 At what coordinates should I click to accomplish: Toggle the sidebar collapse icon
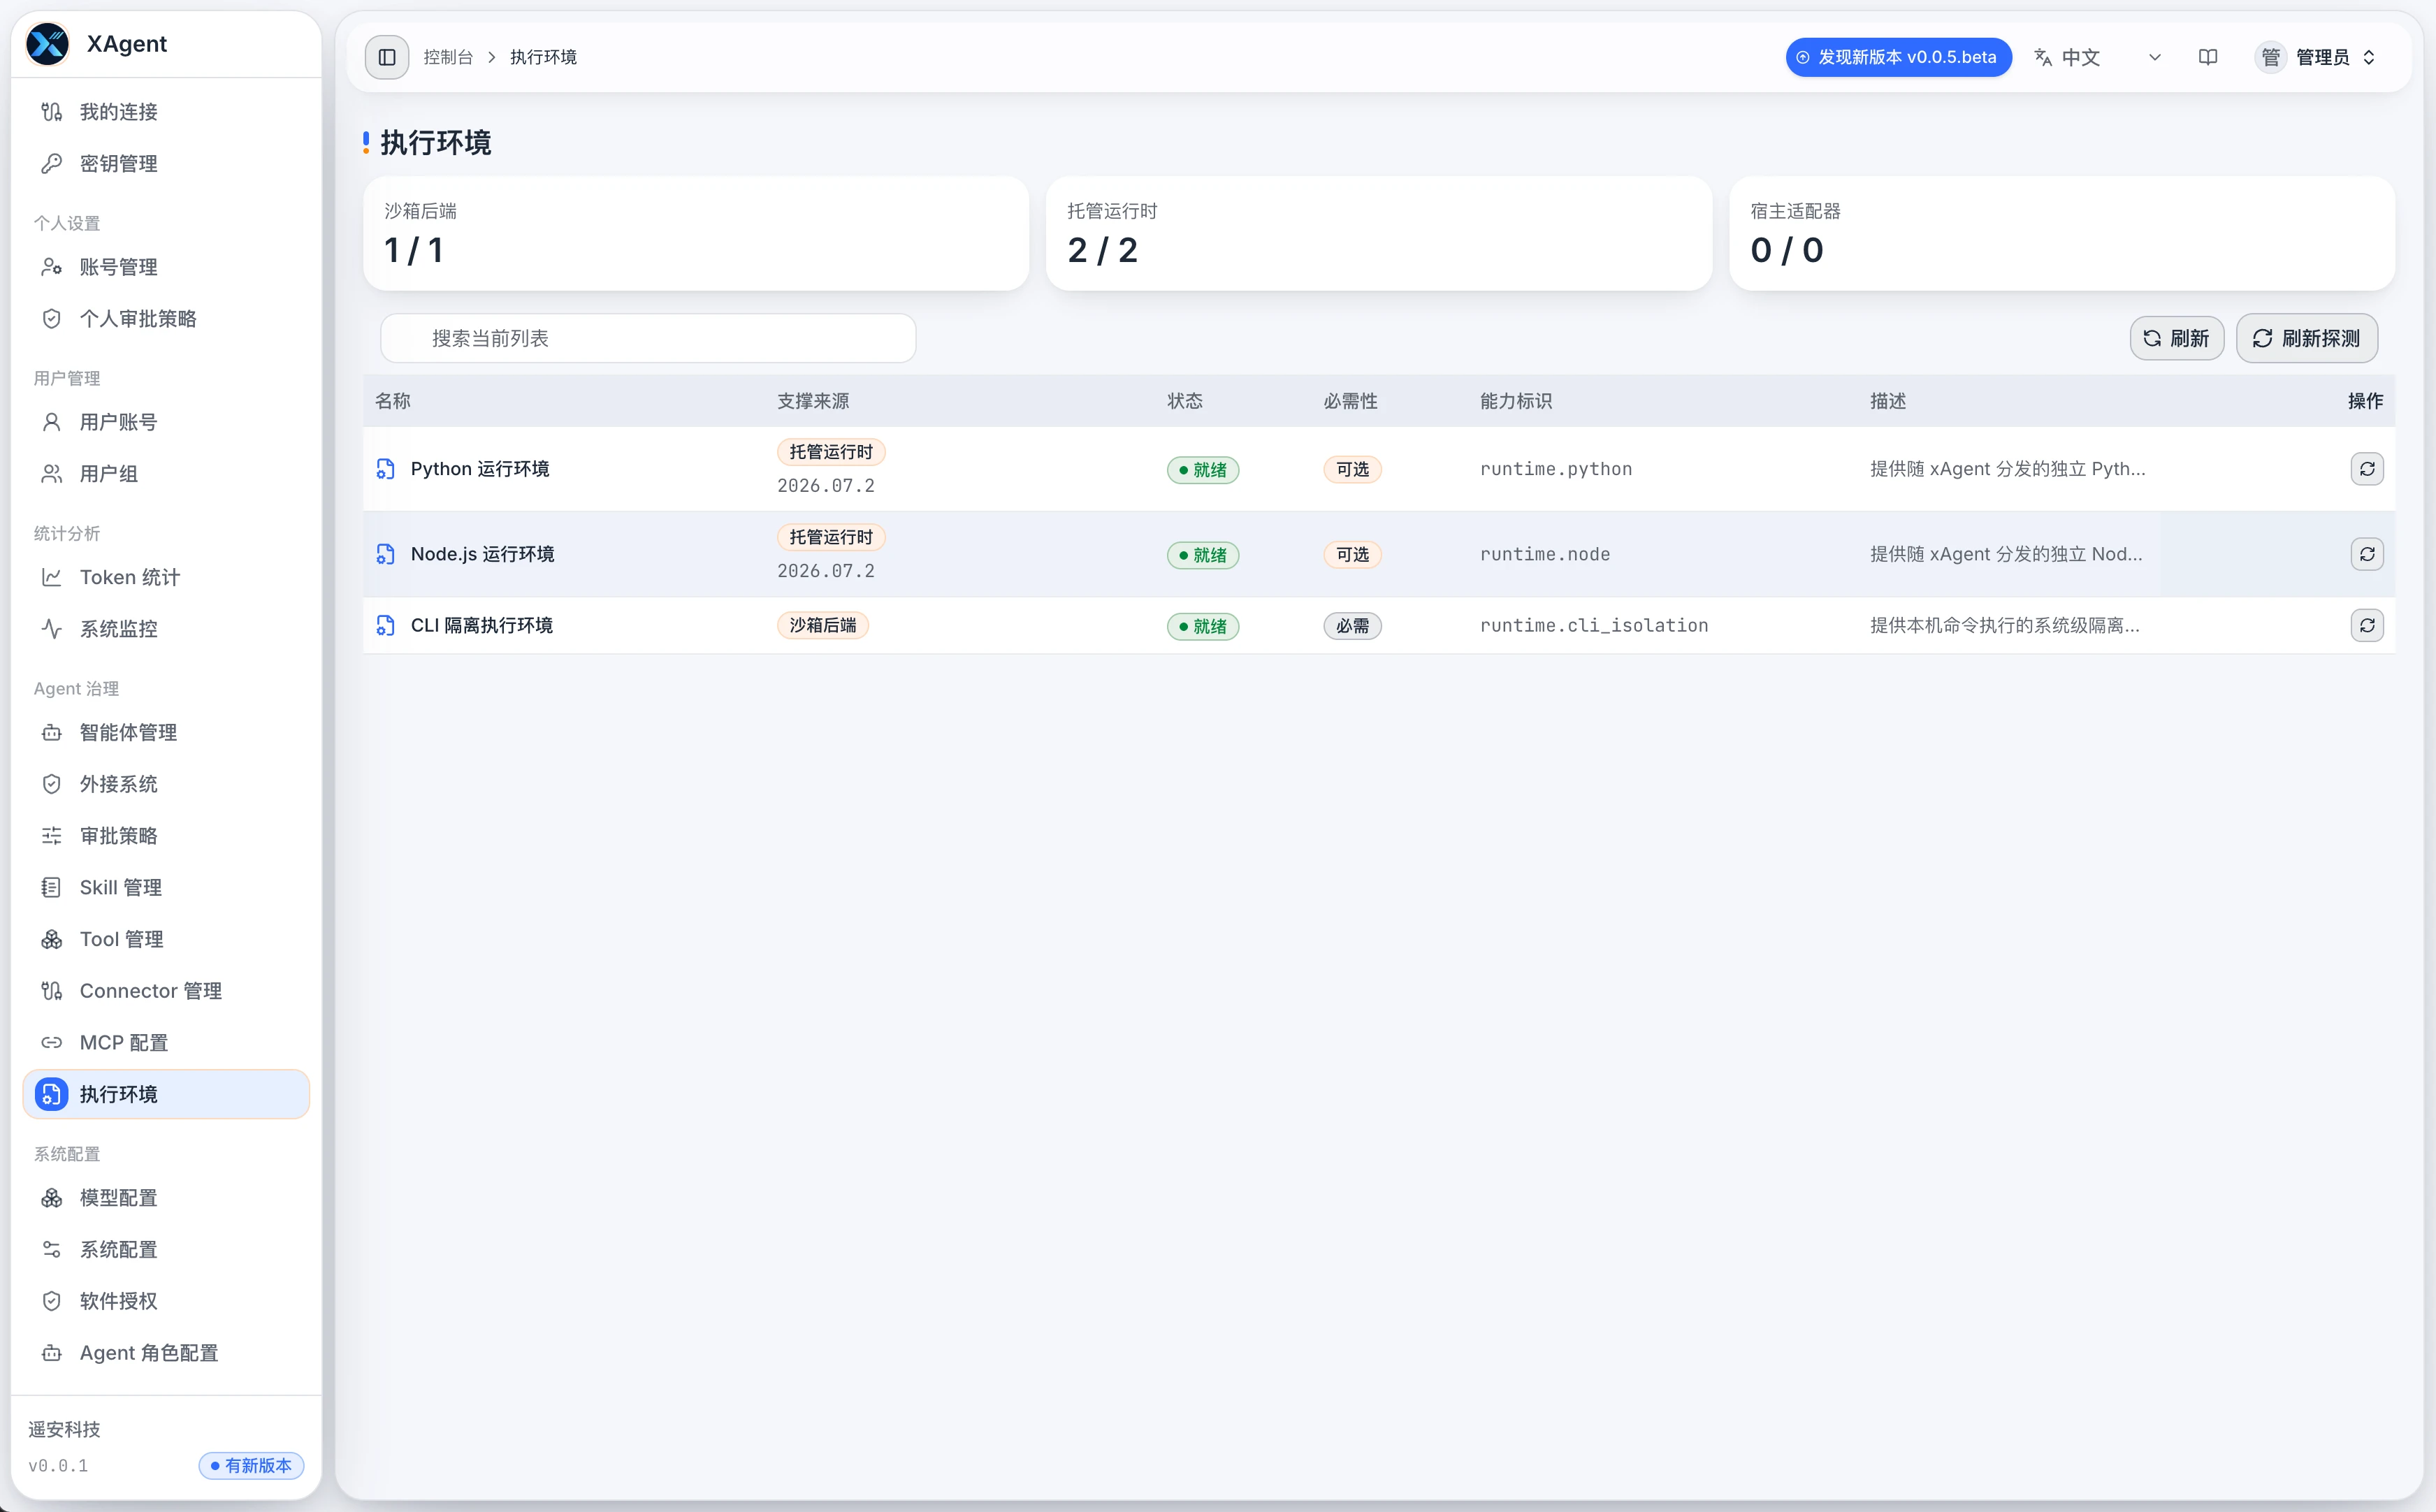[387, 57]
